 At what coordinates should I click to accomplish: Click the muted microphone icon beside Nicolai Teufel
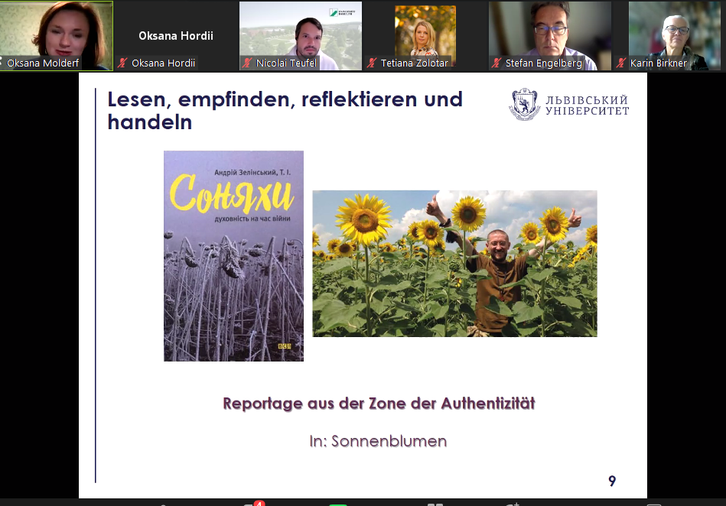247,63
